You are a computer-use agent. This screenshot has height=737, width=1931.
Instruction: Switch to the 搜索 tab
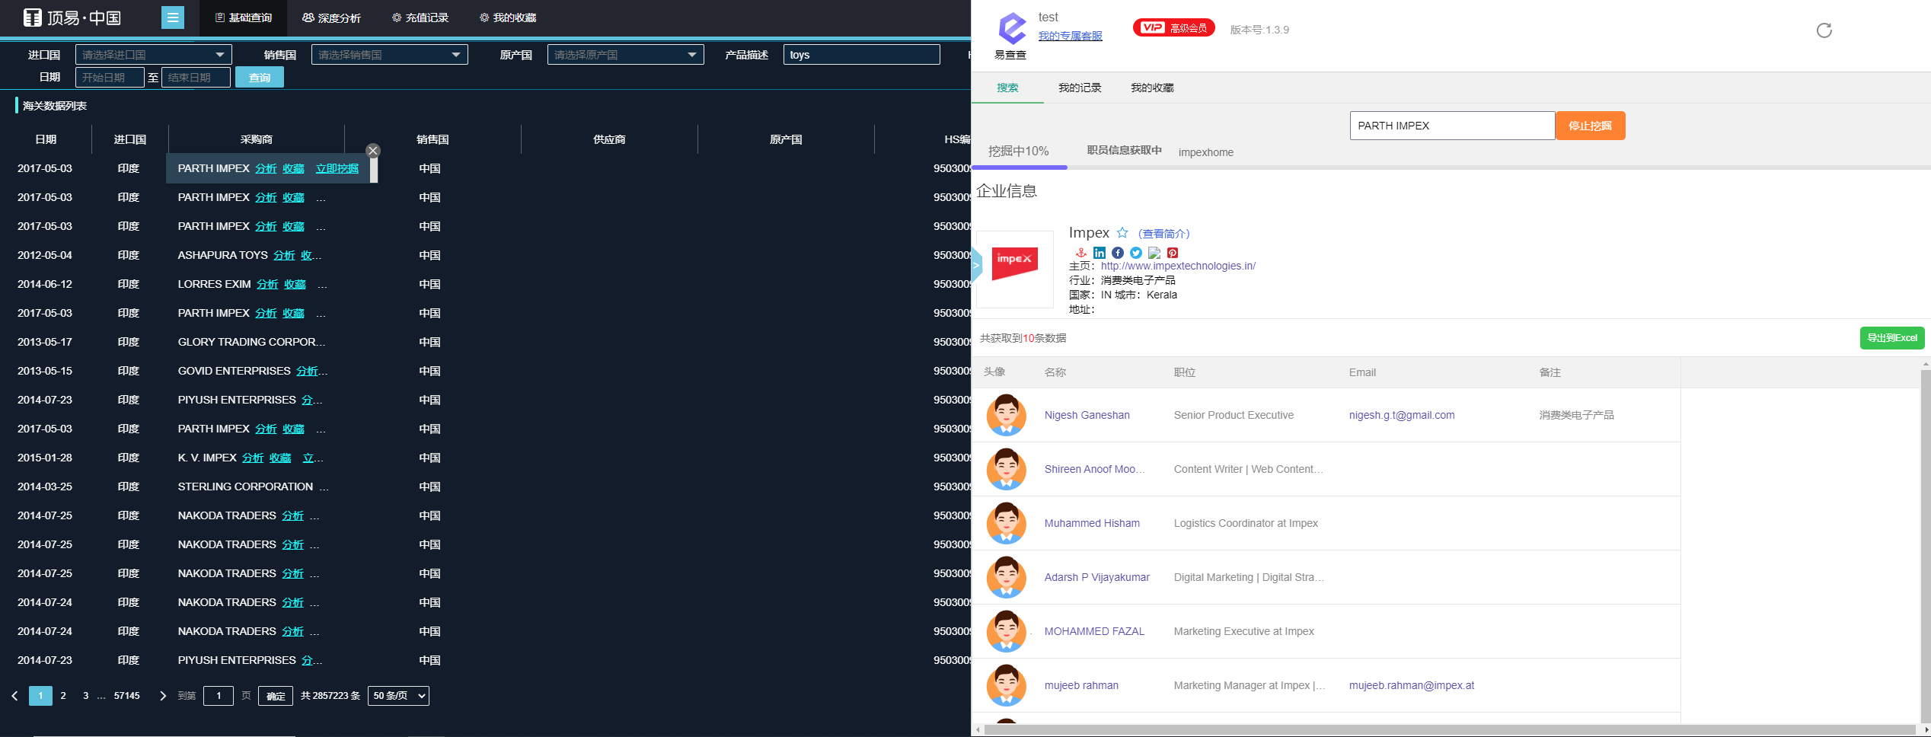(1007, 88)
